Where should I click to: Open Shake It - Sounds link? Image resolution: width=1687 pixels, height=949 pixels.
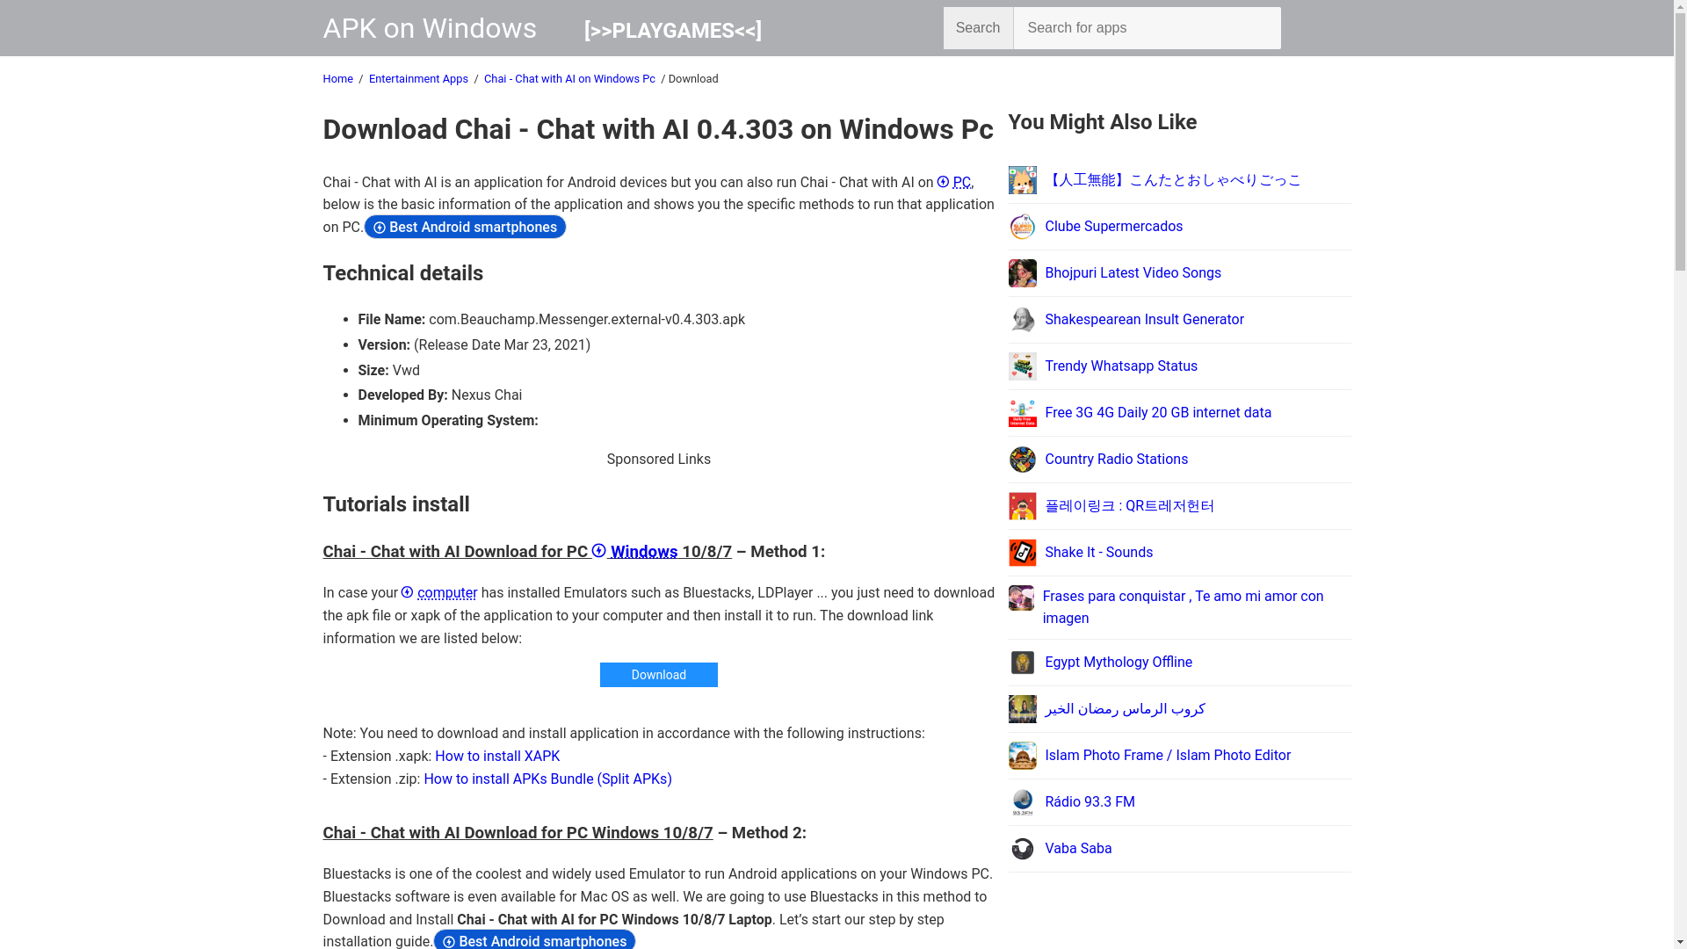click(x=1098, y=553)
